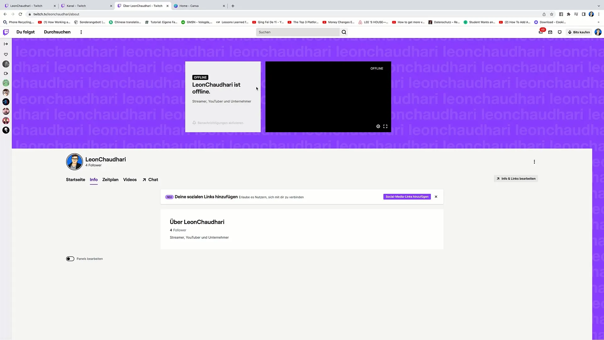
Task: Open the green frog avatar channel in sidebar
Action: coord(6,83)
